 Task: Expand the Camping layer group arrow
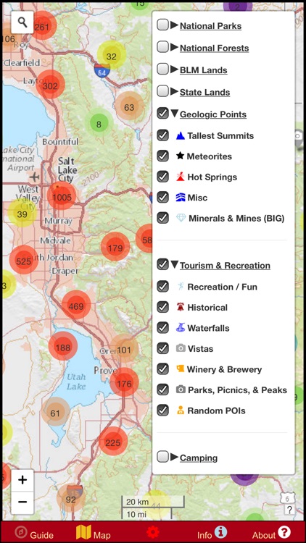(174, 457)
